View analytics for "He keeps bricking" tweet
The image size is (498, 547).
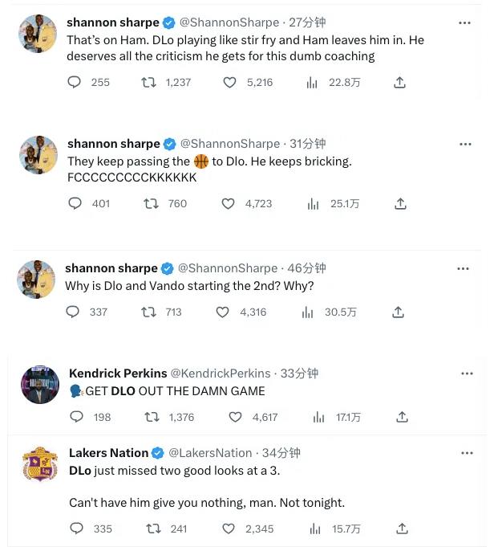click(x=314, y=204)
